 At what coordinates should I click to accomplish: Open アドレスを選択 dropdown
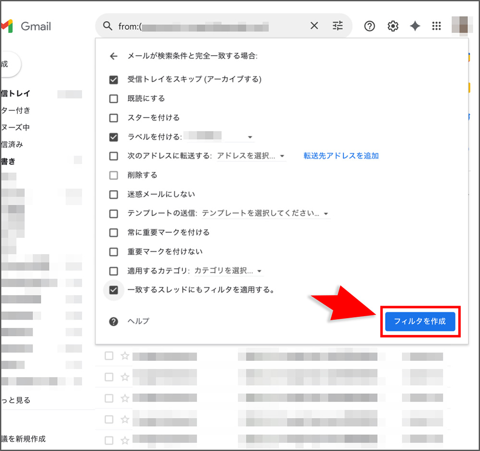[x=251, y=156]
